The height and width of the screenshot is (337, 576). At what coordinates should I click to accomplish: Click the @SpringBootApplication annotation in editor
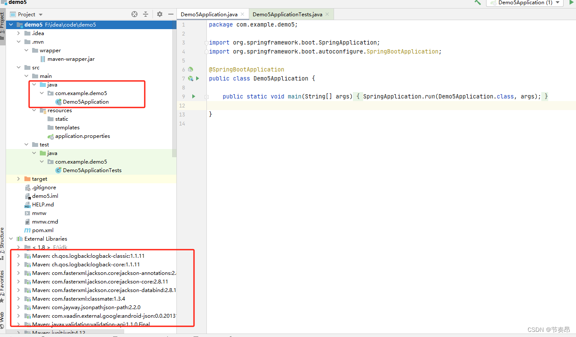point(246,69)
